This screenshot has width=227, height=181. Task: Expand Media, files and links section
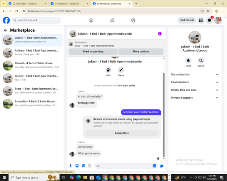coord(195,90)
